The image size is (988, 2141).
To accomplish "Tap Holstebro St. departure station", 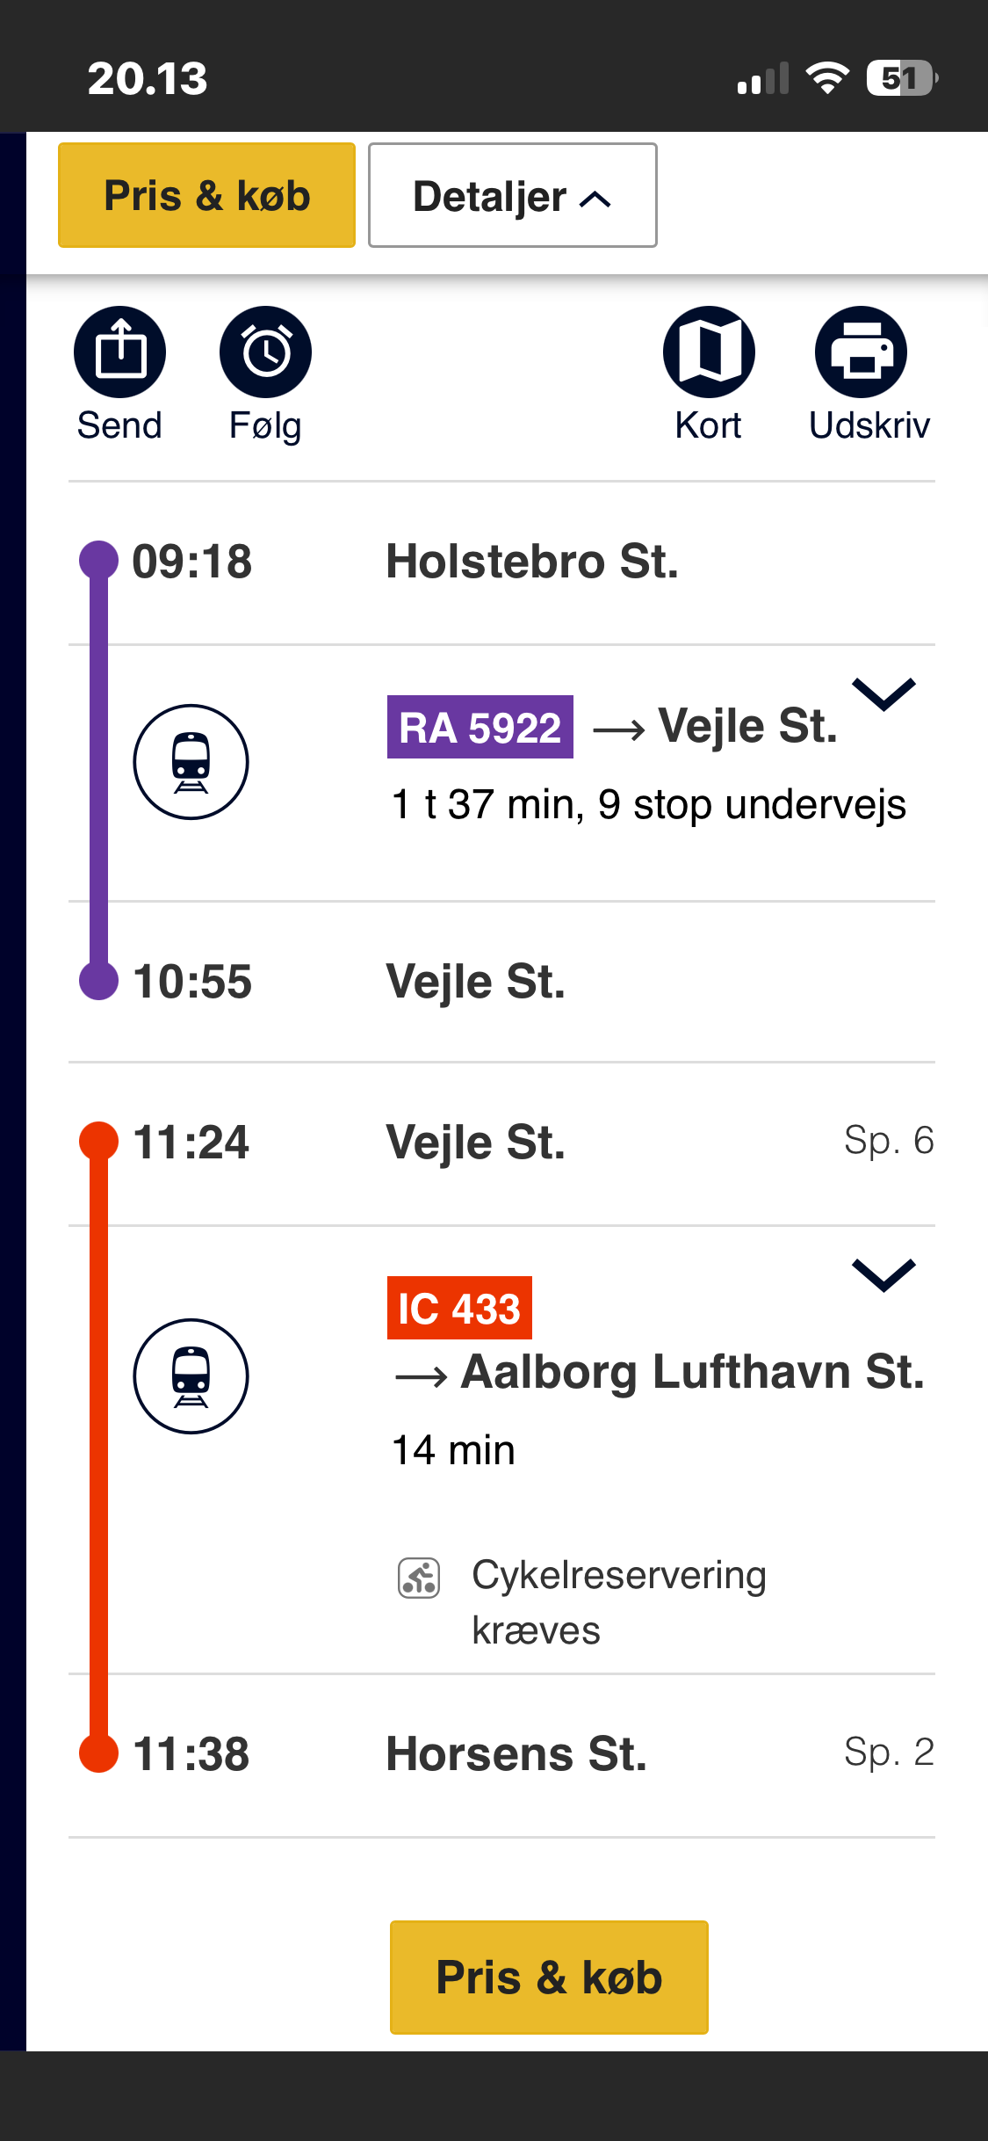I will coord(532,562).
